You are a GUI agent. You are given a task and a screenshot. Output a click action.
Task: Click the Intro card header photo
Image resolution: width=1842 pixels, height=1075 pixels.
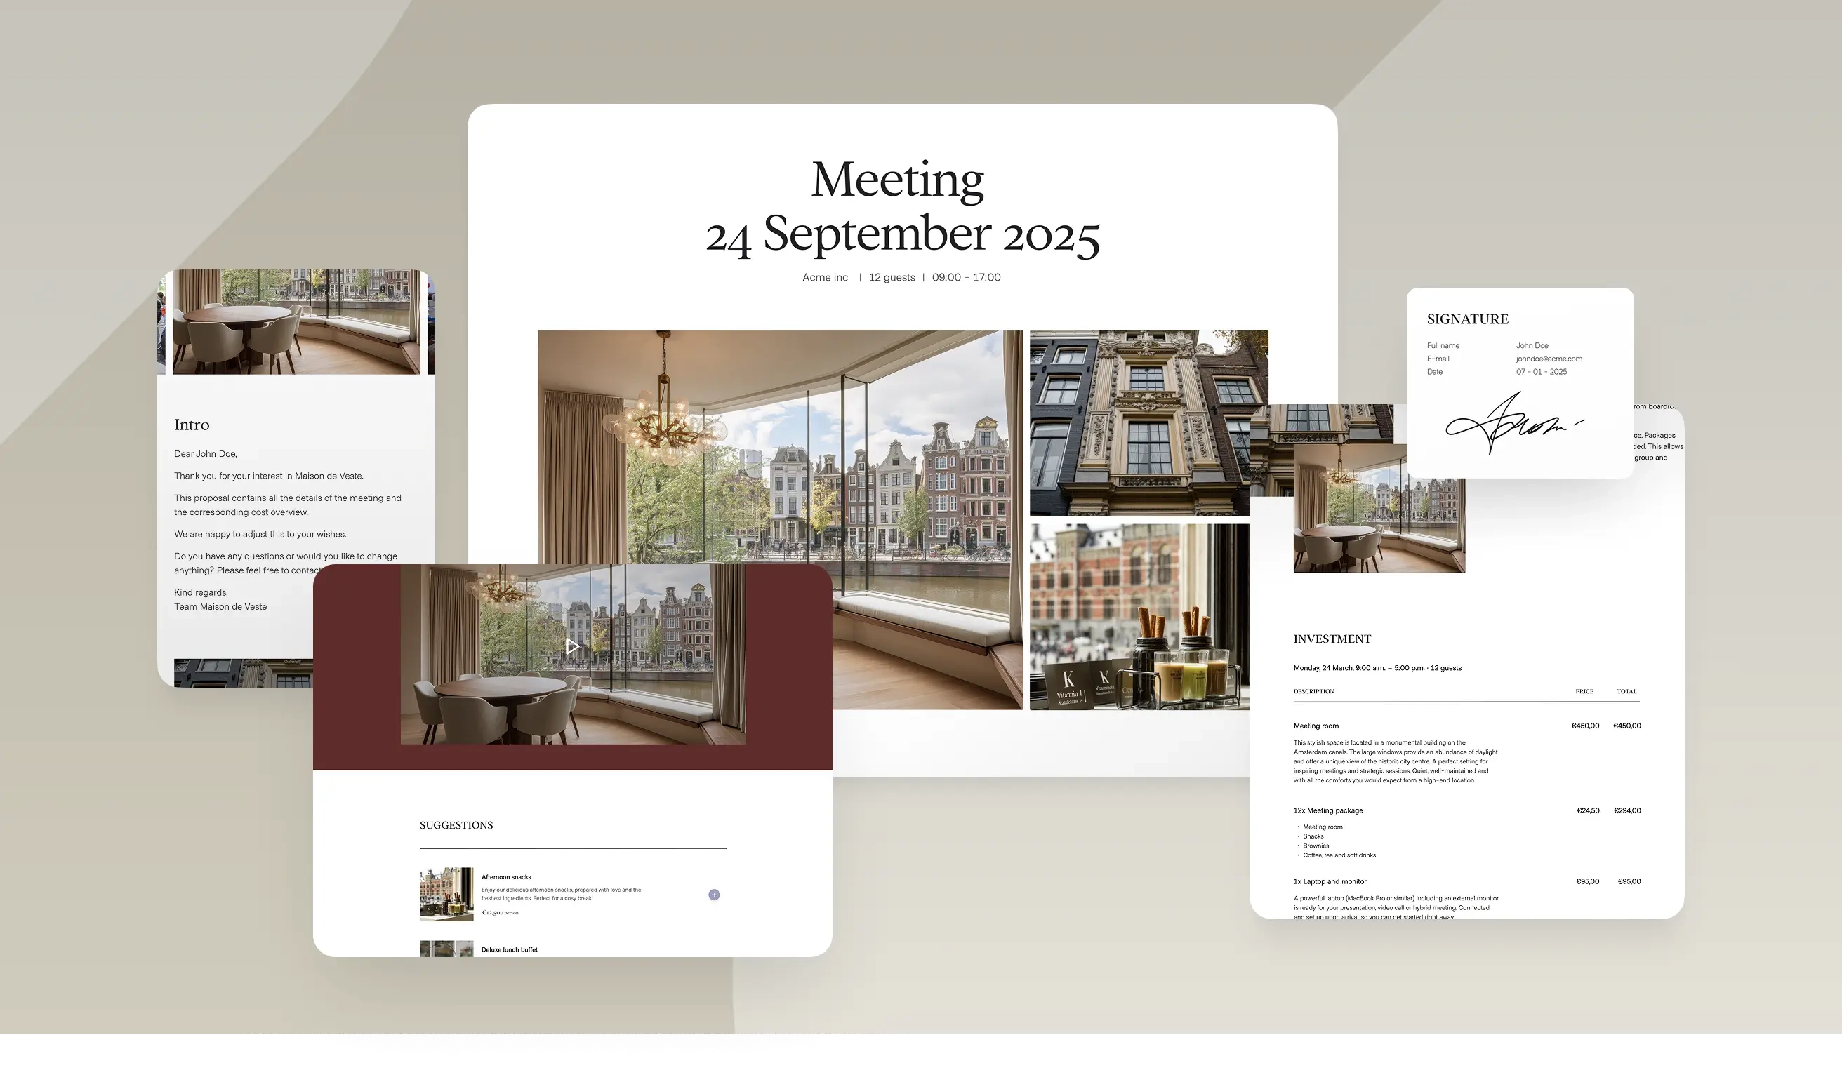point(296,321)
